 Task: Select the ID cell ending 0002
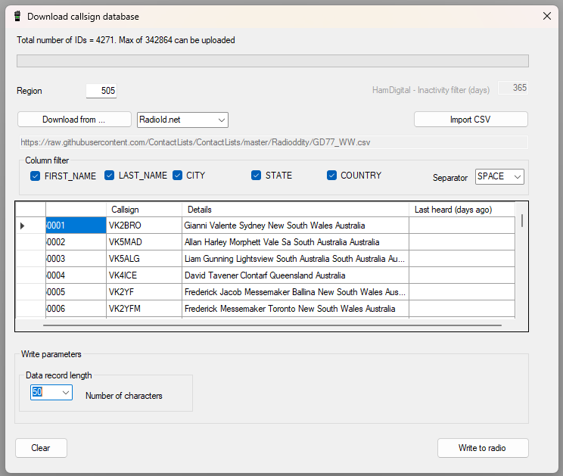coord(76,242)
